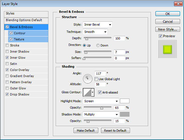Viewport: 184px width, 140px height.
Task: Open the white Highlight color swatch
Action: 125,101
